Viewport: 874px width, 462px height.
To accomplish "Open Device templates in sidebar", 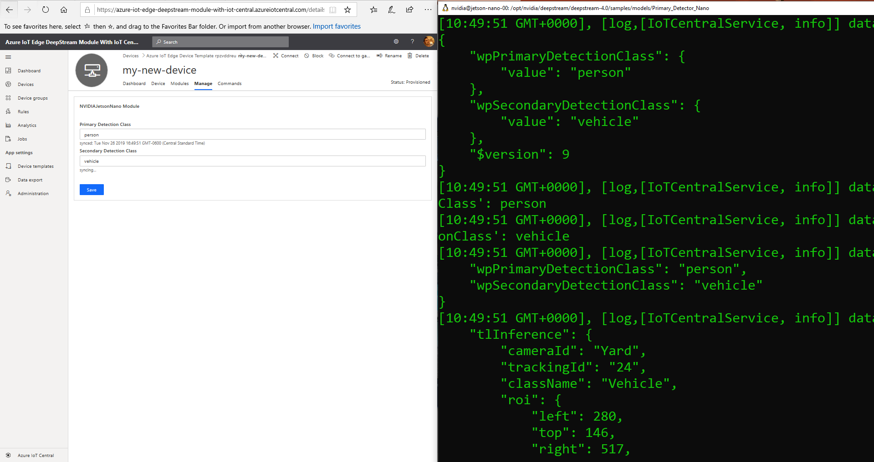I will click(36, 166).
